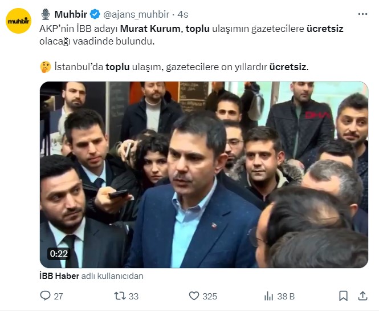Viewport: 379px width, 312px height.
Task: Open the @ajans_muhbir handle link
Action: 136,14
